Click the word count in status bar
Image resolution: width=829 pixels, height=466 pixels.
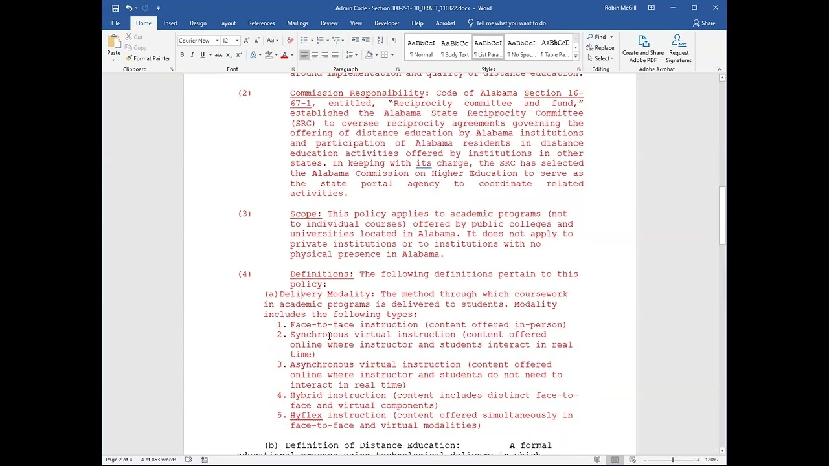tap(159, 460)
